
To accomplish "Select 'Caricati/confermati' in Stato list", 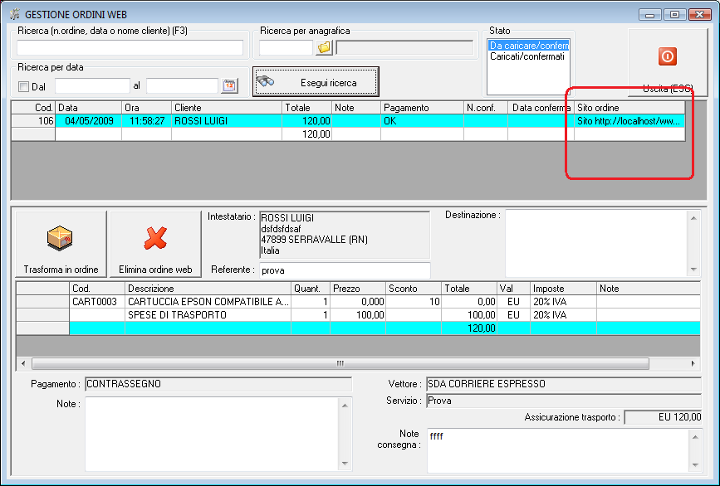I will click(527, 56).
